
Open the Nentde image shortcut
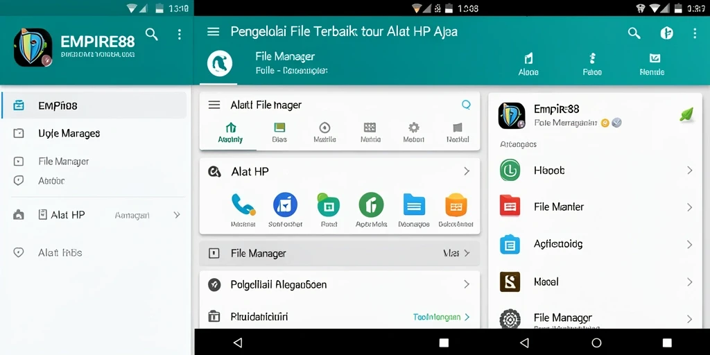coord(652,64)
